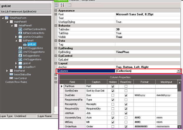Click the listPanel1 panel icon
This screenshot has height=130, width=183.
coord(20,41)
